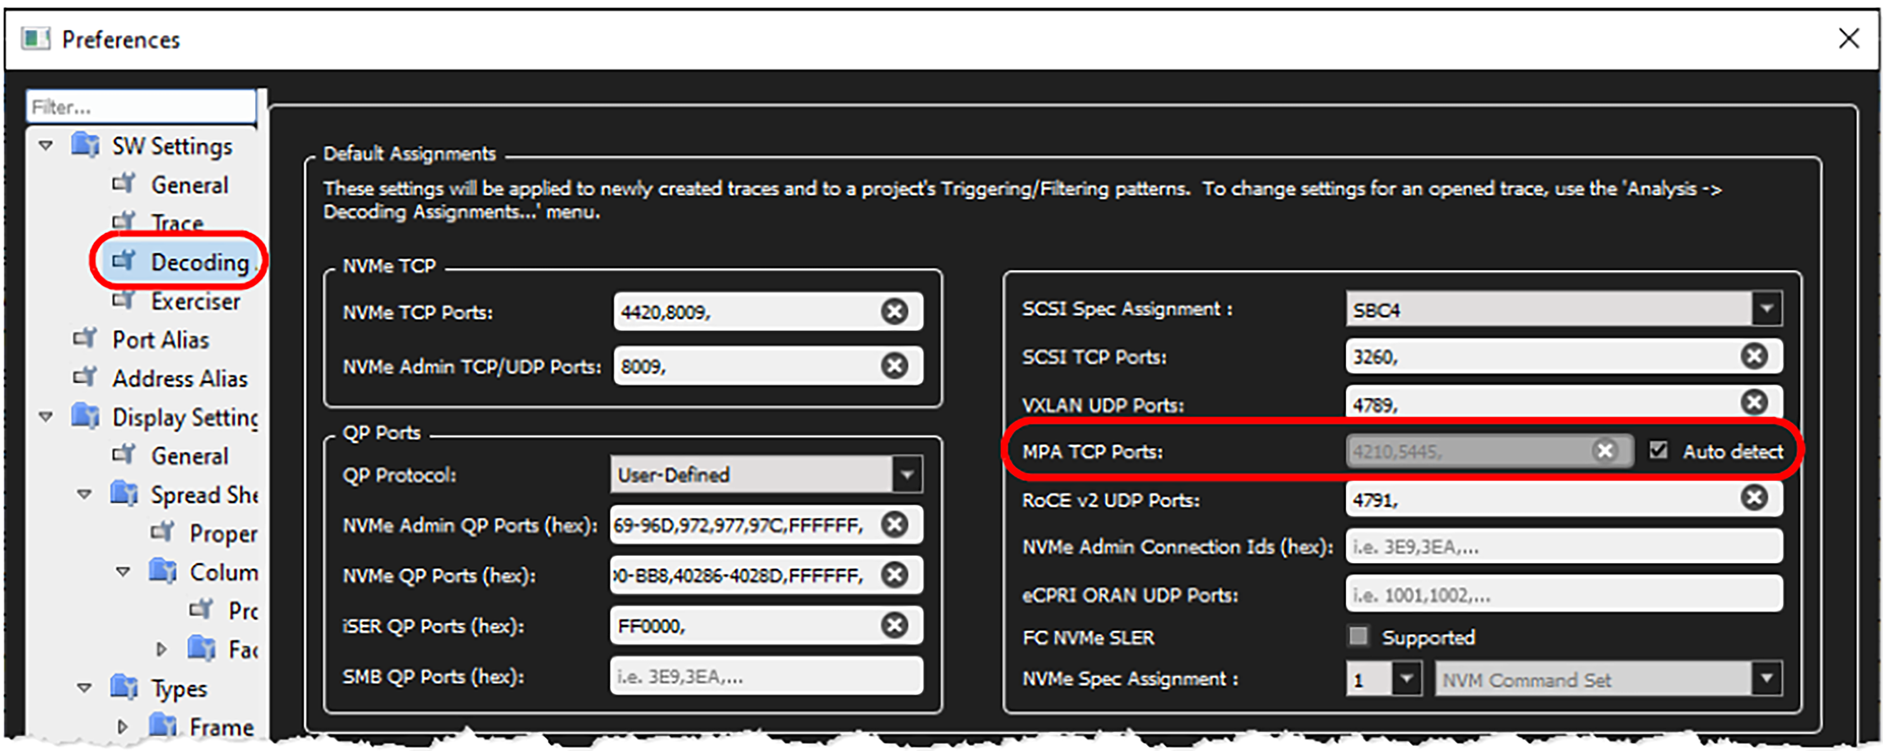Collapse the Spread Sheet tree node

84,494
